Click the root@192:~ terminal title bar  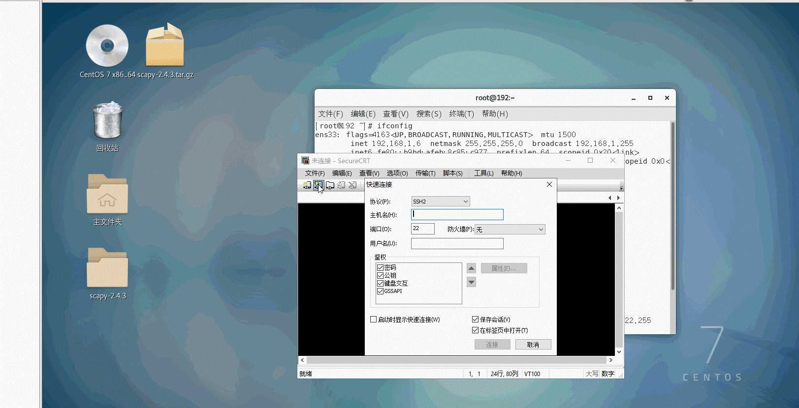pyautogui.click(x=495, y=98)
